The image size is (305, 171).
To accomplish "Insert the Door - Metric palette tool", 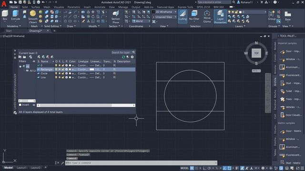I will pyautogui.click(x=291, y=131).
